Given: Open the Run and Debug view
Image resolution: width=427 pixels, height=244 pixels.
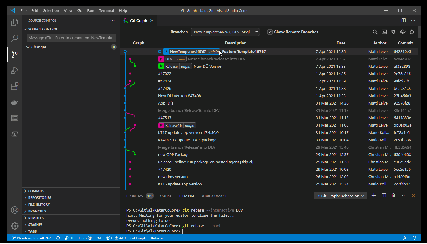Looking at the screenshot, I should (14, 70).
